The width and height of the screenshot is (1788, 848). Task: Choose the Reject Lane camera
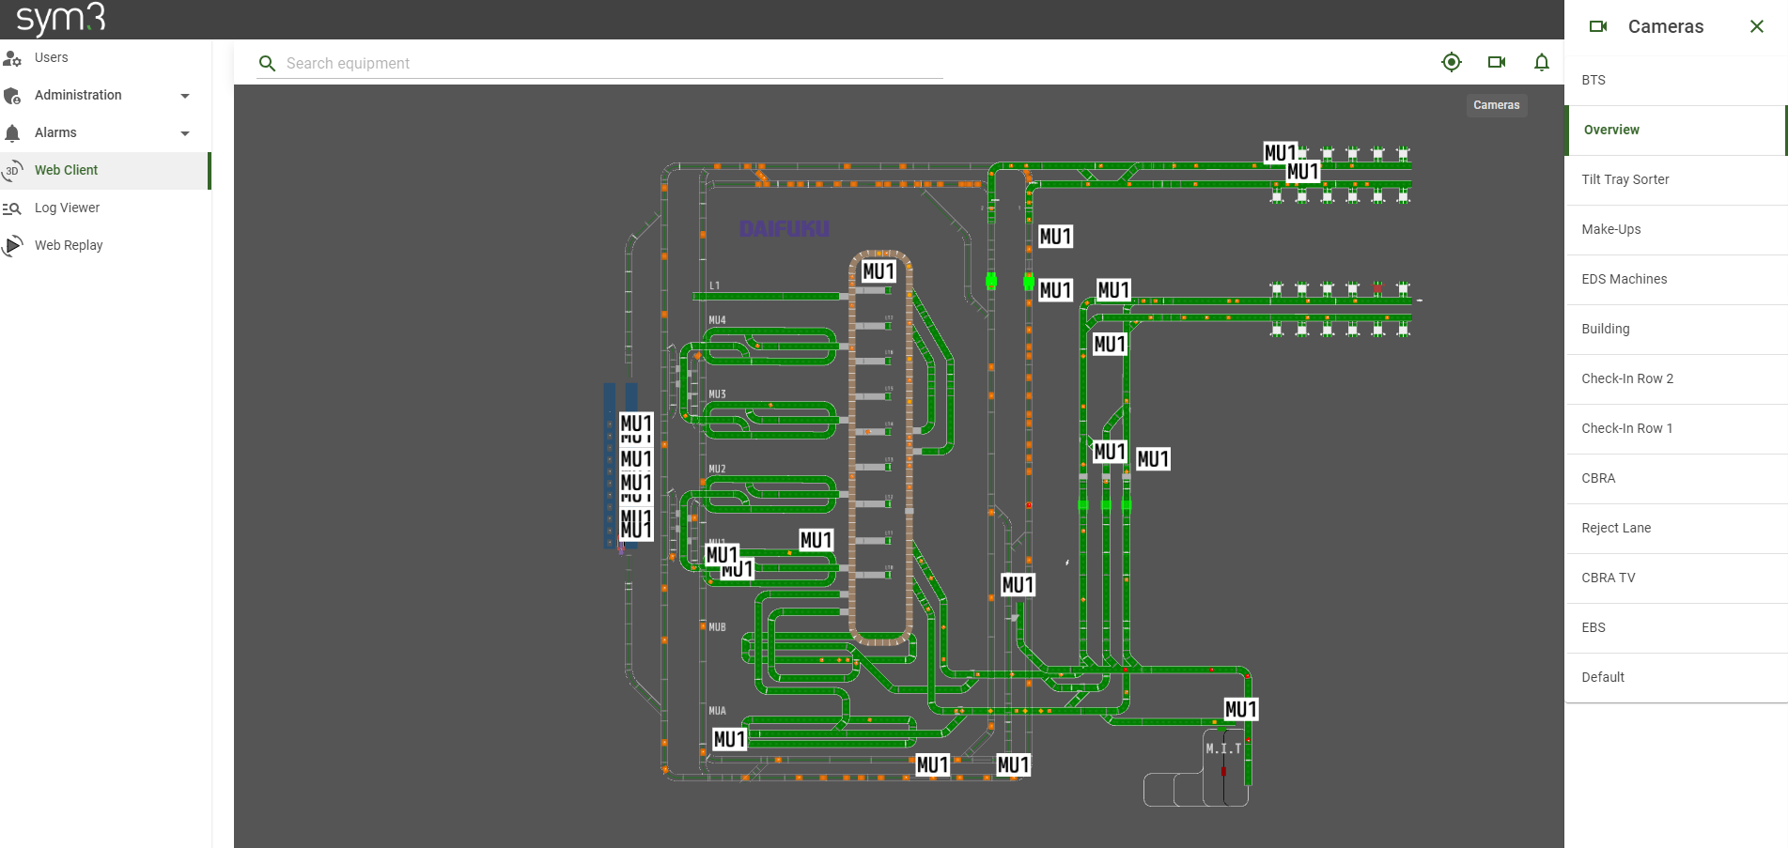(1615, 528)
